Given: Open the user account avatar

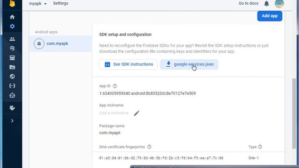Looking at the screenshot, I should [279, 3].
